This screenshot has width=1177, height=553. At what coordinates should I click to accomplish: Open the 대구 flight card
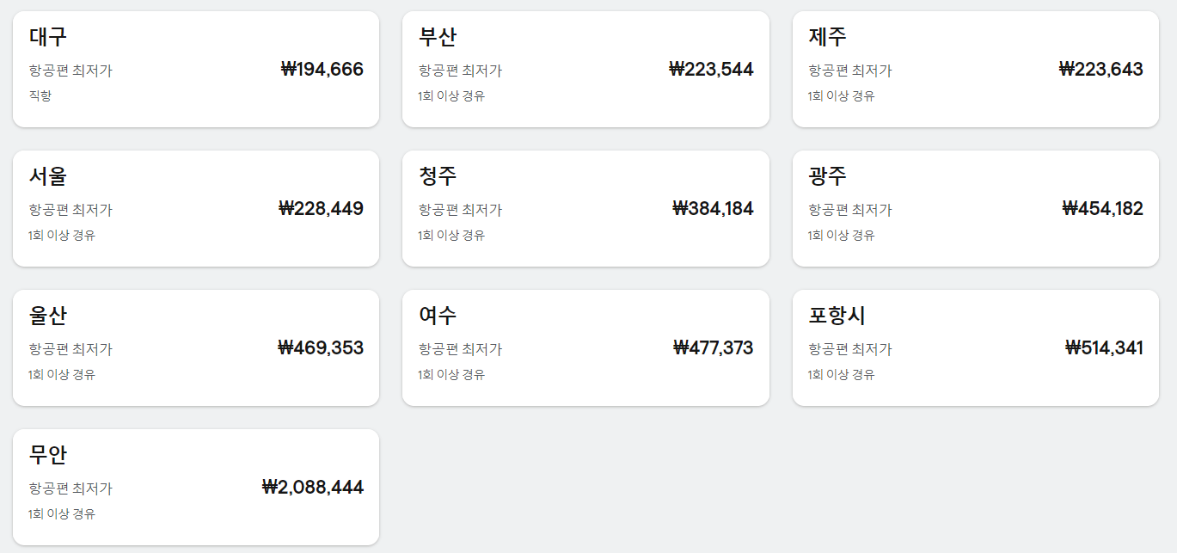[196, 69]
